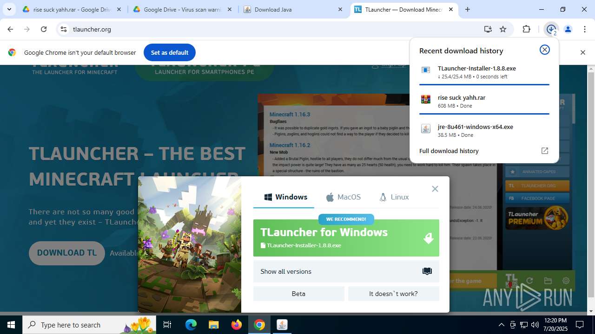Open the volume control in system tray
595x334 pixels.
[535, 325]
